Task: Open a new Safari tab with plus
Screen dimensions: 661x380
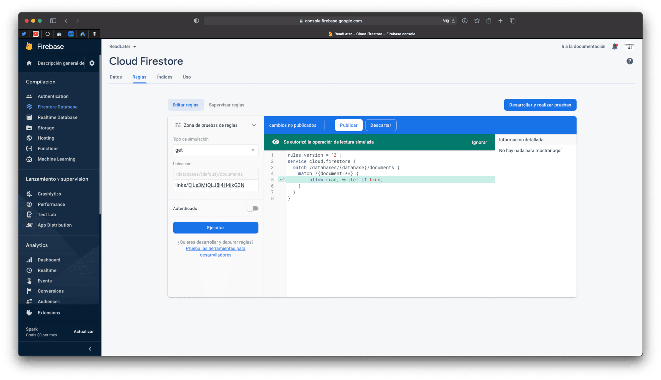Action: (x=500, y=21)
